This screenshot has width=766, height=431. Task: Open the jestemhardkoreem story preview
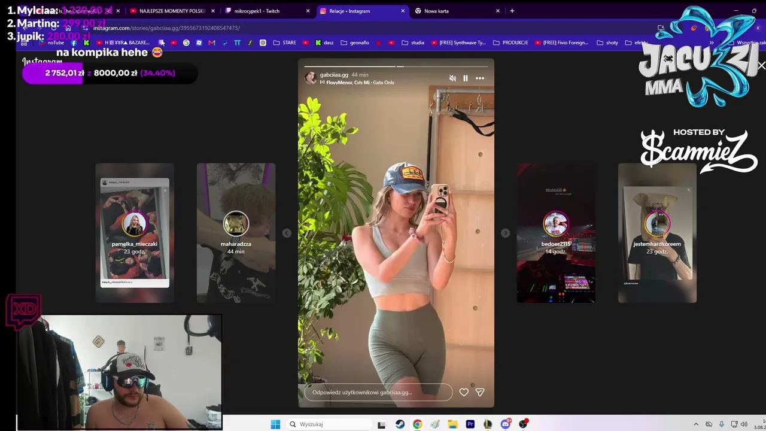[657, 233]
